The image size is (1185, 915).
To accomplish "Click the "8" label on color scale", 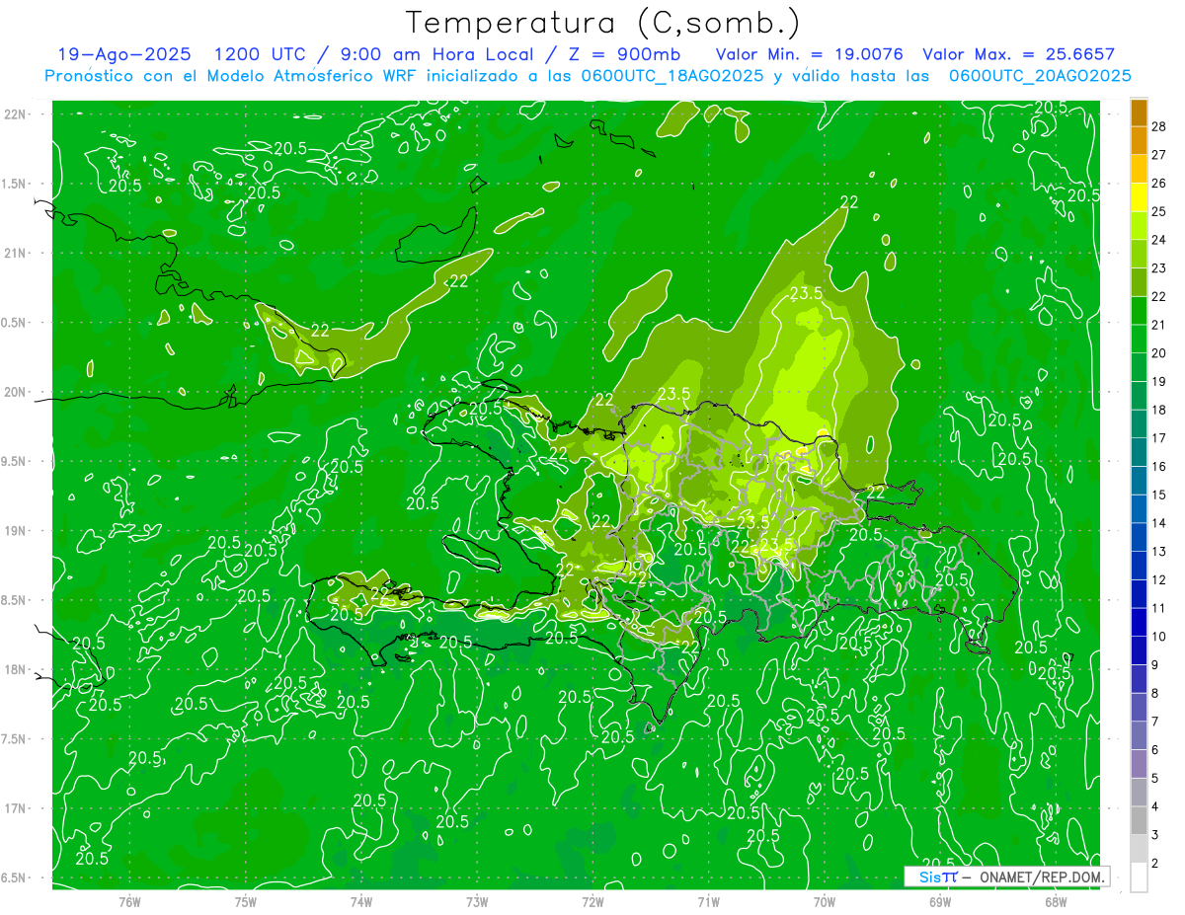I will click(1156, 694).
